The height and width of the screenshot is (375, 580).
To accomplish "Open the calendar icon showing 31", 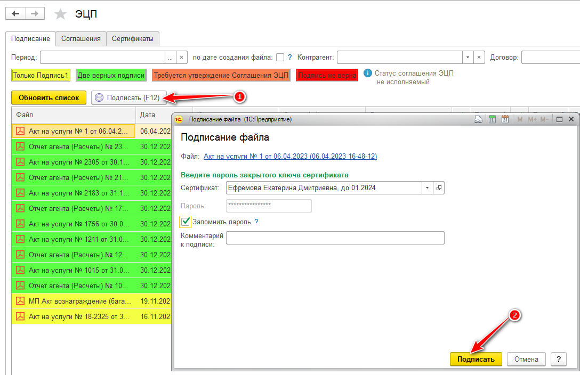I will (505, 119).
